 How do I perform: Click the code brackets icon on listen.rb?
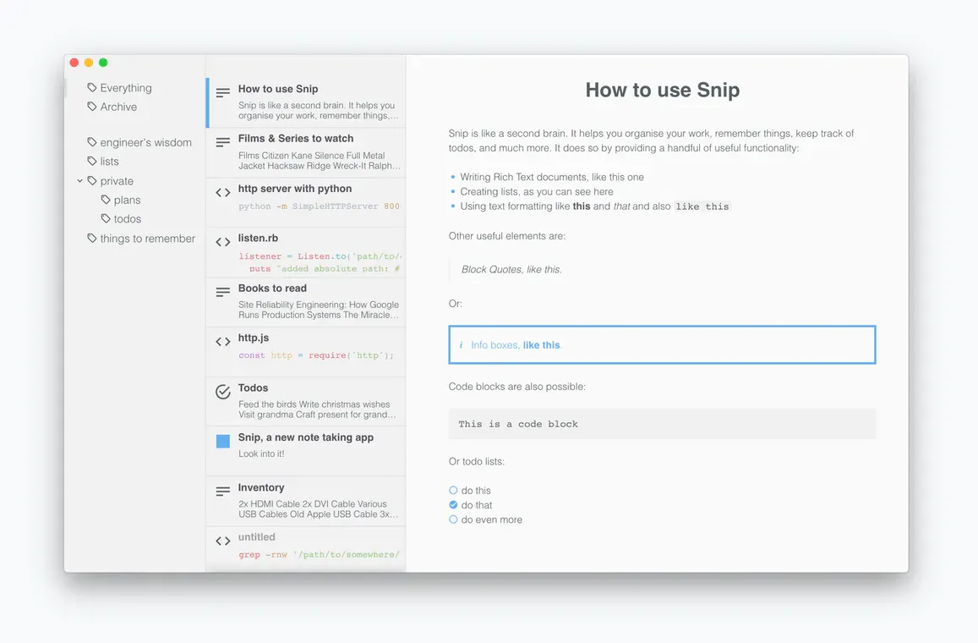pyautogui.click(x=222, y=242)
